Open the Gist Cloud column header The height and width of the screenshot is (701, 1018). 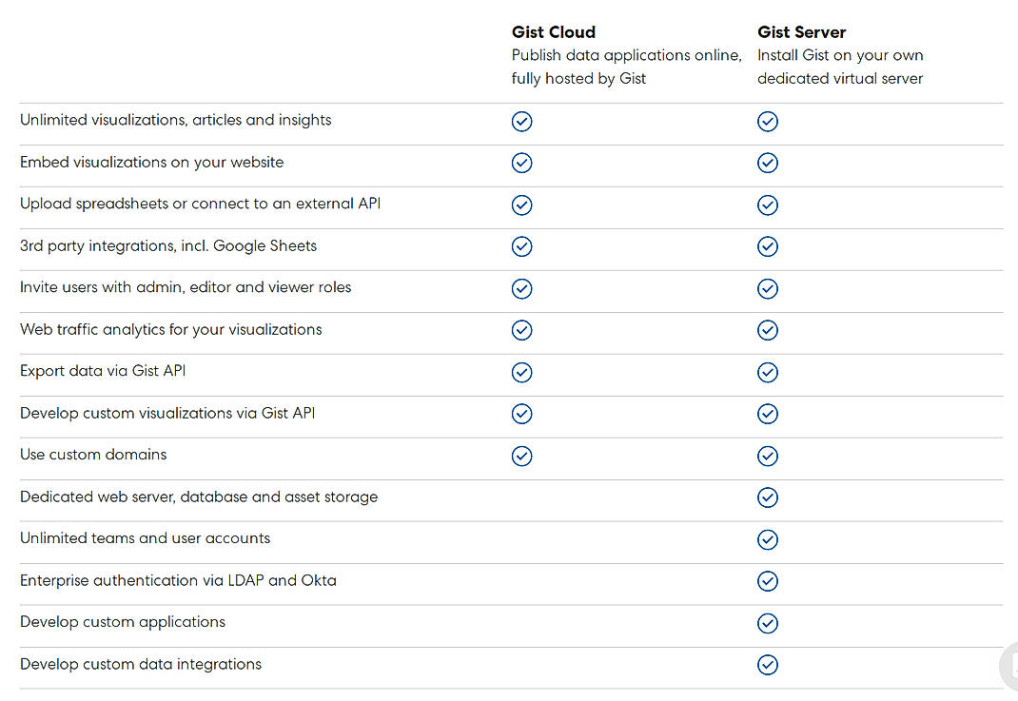pos(554,31)
